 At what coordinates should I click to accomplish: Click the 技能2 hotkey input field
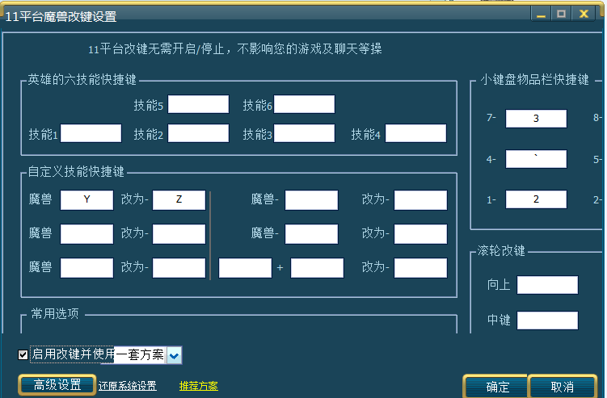point(198,133)
